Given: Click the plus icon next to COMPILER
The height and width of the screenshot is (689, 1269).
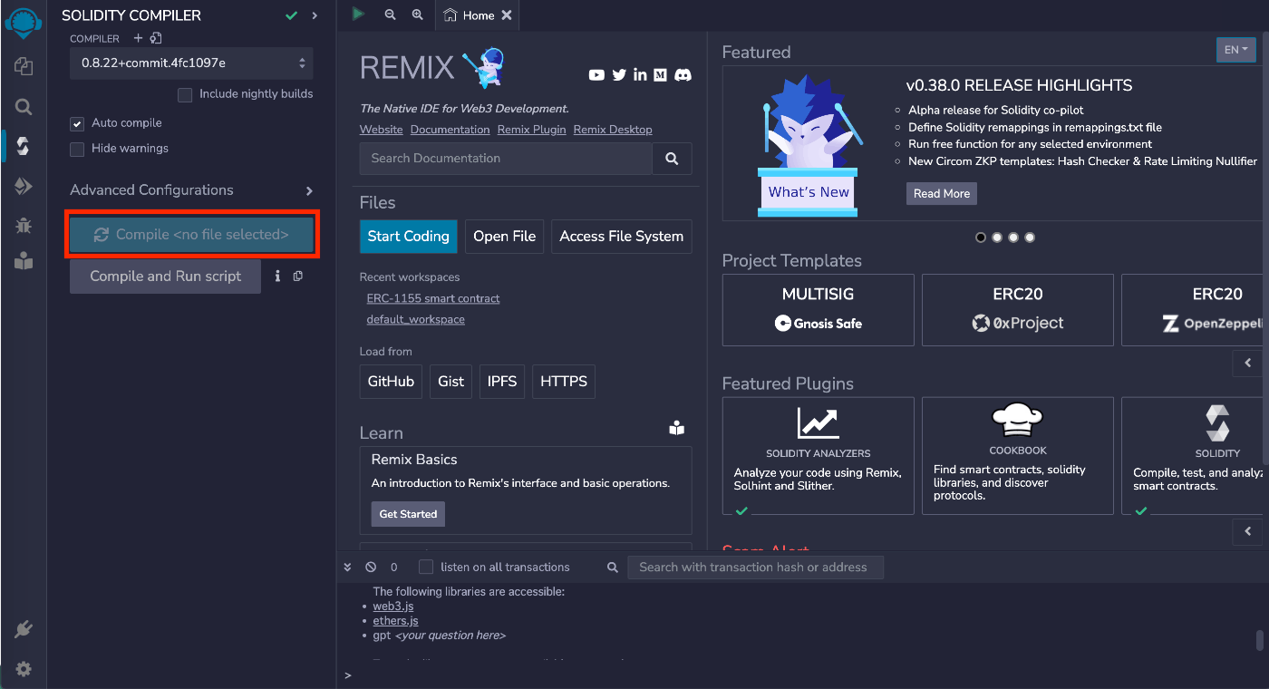Looking at the screenshot, I should tap(139, 38).
